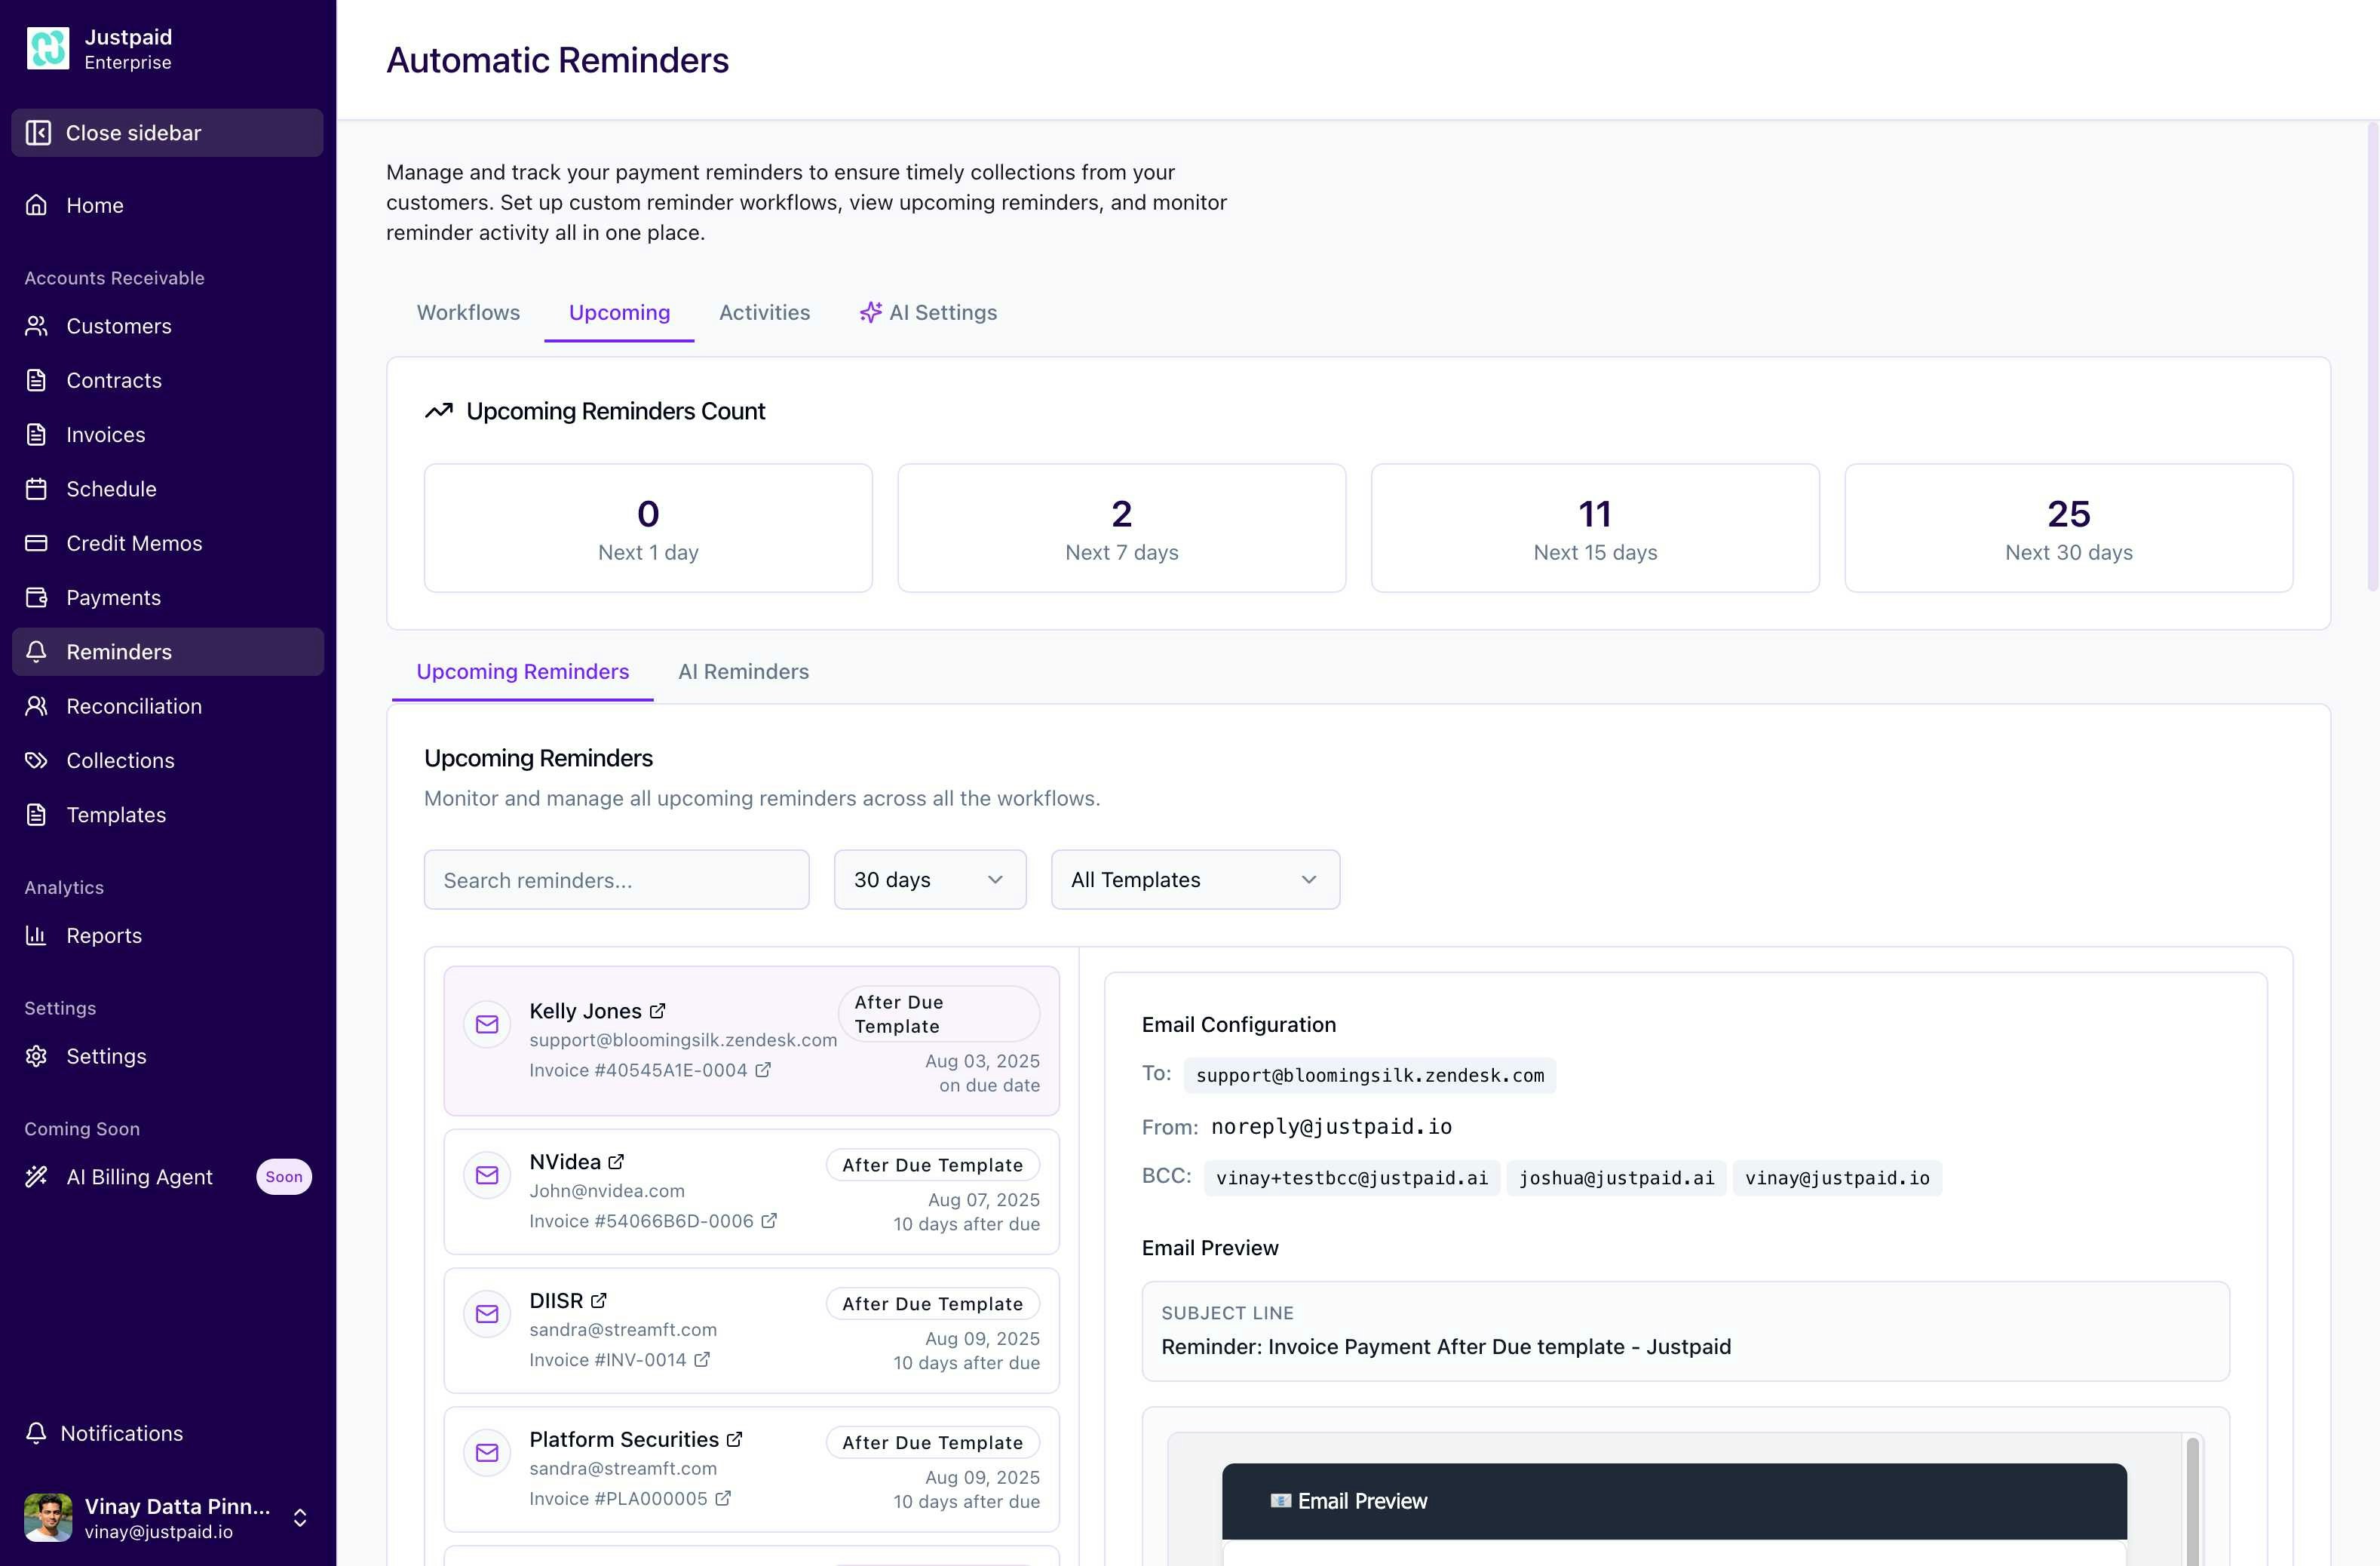Open Notifications from the bell icon

pos(36,1433)
